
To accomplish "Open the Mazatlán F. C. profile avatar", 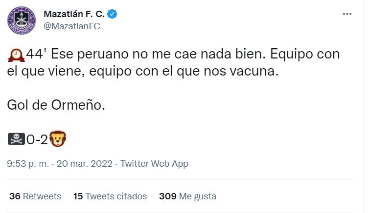I will tap(21, 20).
